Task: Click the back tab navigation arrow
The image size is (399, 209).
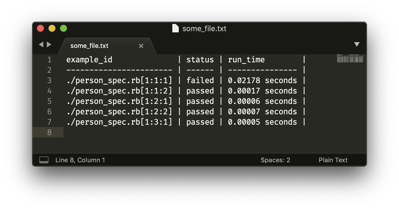Action: [x=41, y=44]
